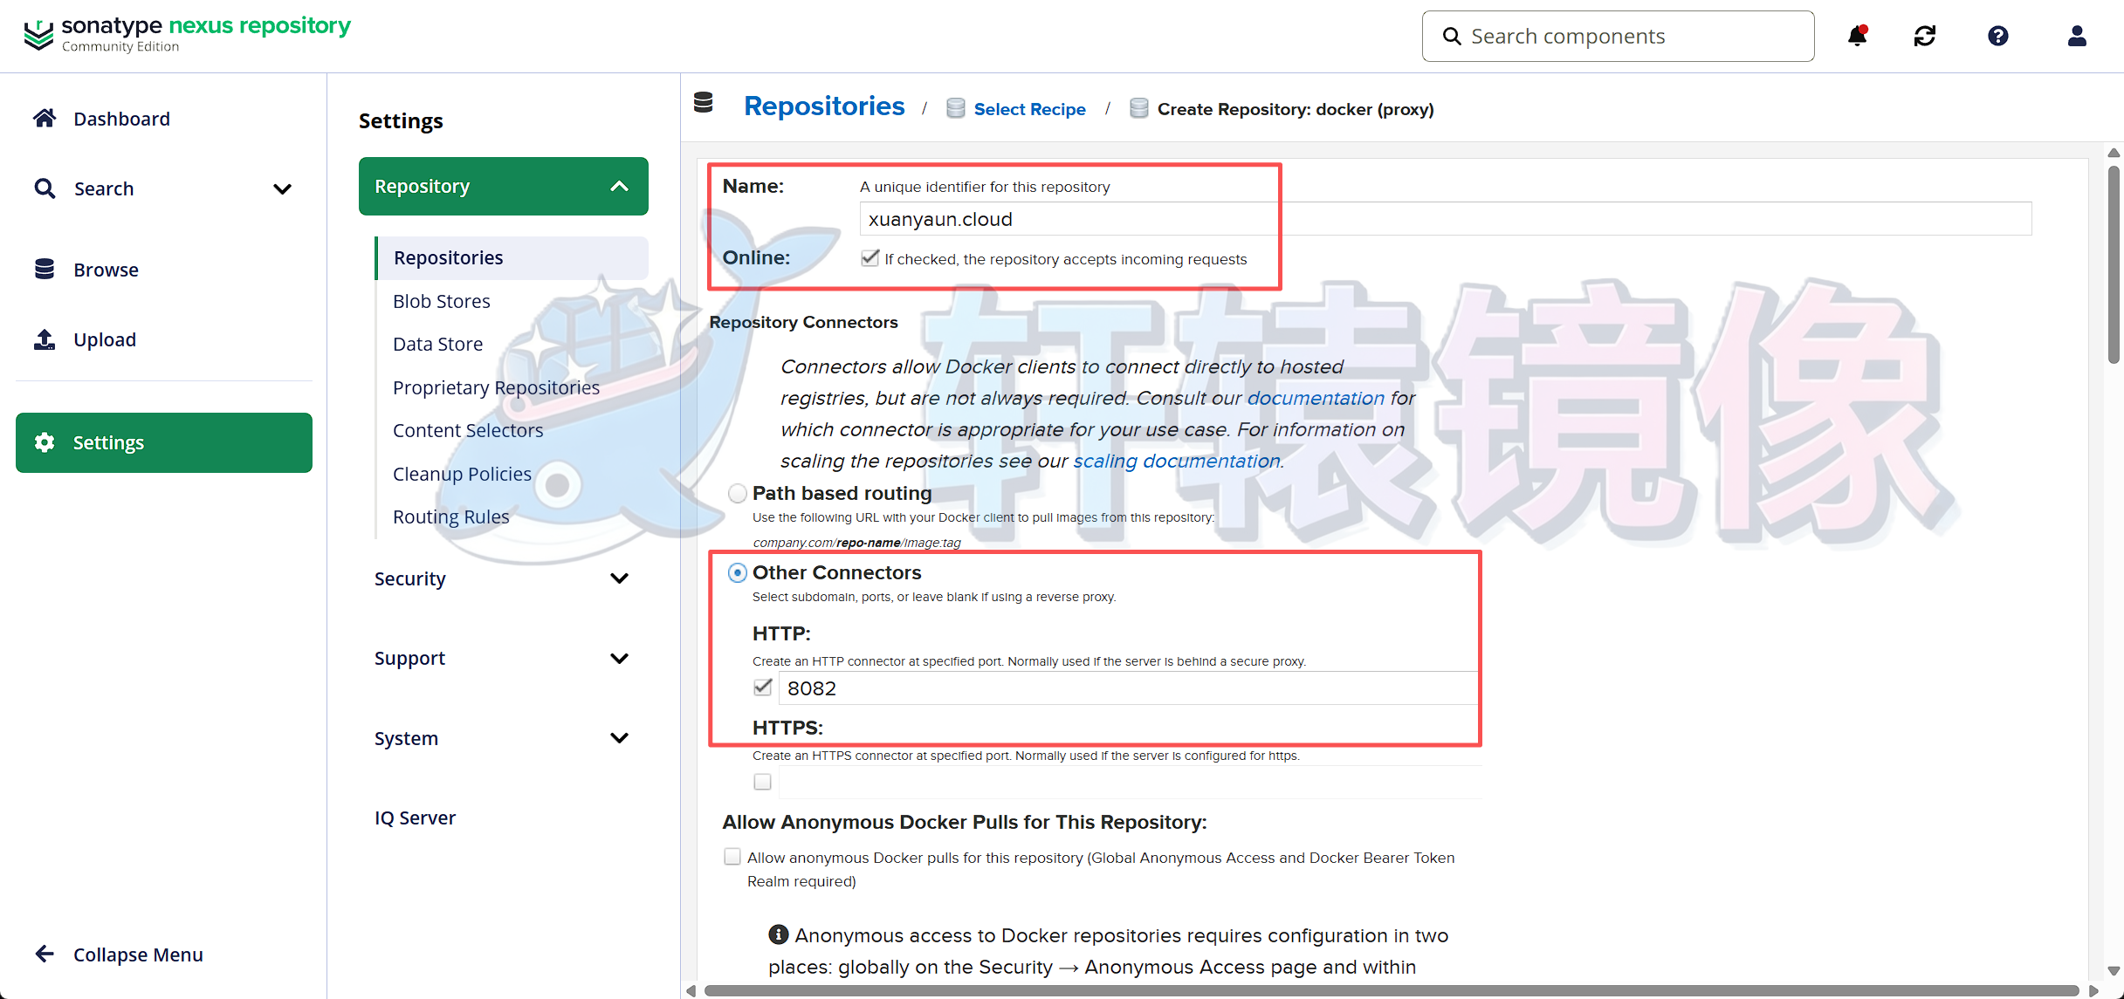Open the user account icon
2124x999 pixels.
tap(2077, 36)
